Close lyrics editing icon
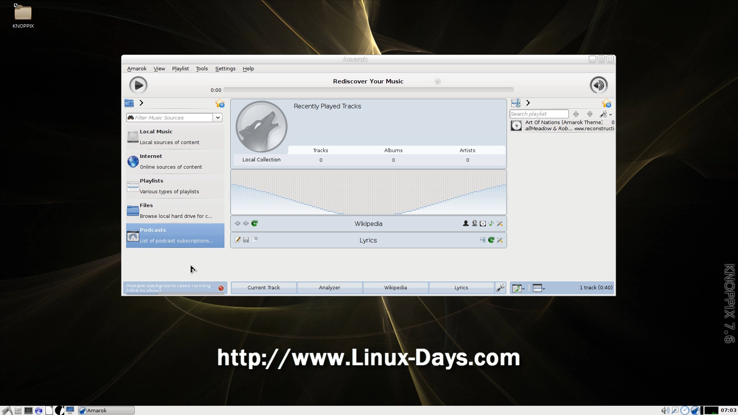 pyautogui.click(x=254, y=240)
